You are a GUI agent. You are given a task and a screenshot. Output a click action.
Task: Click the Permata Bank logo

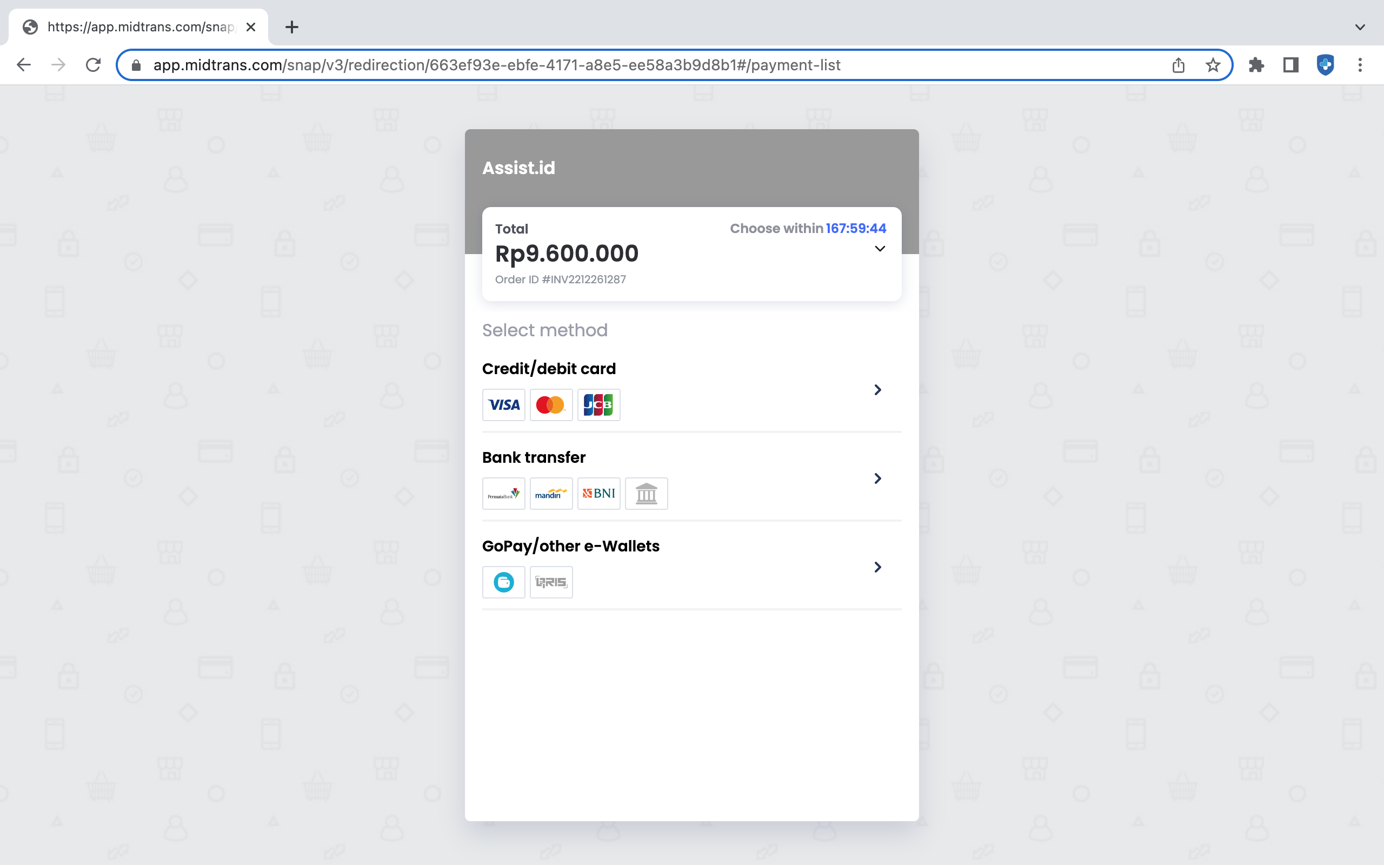pyautogui.click(x=503, y=494)
